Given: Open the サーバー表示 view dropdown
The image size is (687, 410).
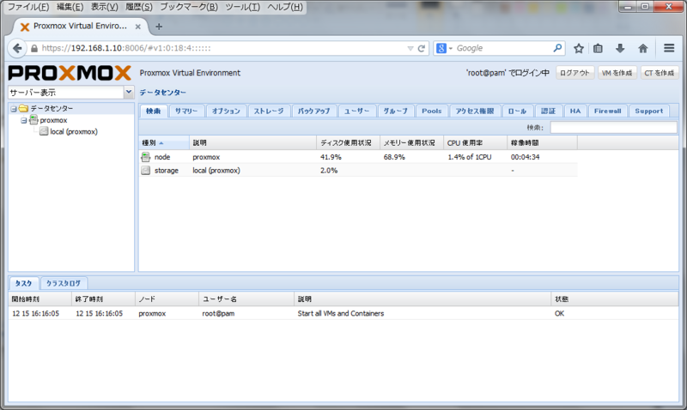Looking at the screenshot, I should click(x=129, y=92).
